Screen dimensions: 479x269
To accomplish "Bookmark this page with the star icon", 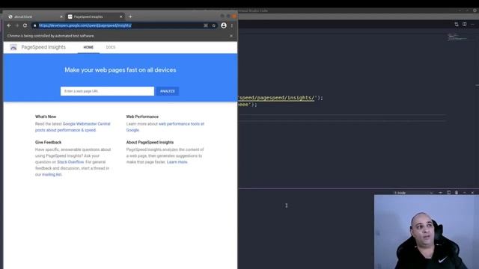I will pyautogui.click(x=214, y=25).
